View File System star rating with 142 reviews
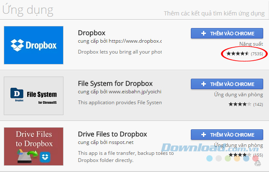 [246, 104]
